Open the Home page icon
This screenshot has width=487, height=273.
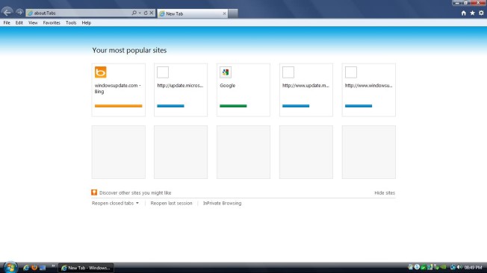(463, 13)
